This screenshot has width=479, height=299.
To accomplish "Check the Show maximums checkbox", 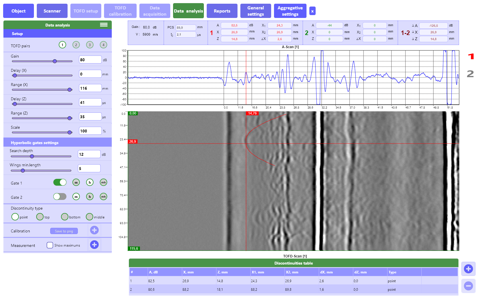I will click(x=50, y=245).
